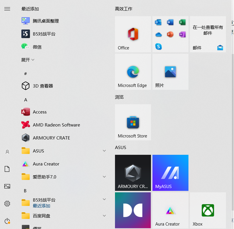Click the 高效工作 group title
The width and height of the screenshot is (234, 229).
[124, 9]
